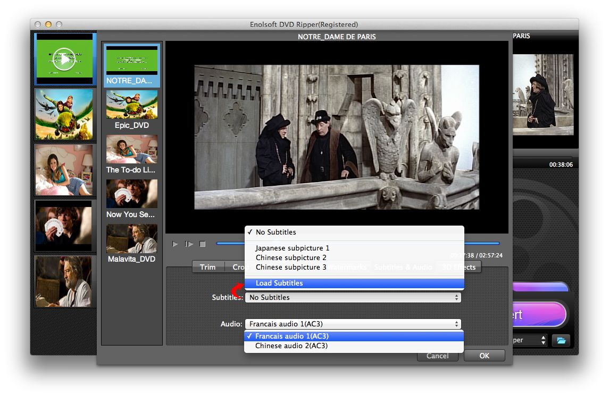Viewport: 609px width, 397px height.
Task: Select the NOTRE_DA... title in list
Action: (132, 65)
